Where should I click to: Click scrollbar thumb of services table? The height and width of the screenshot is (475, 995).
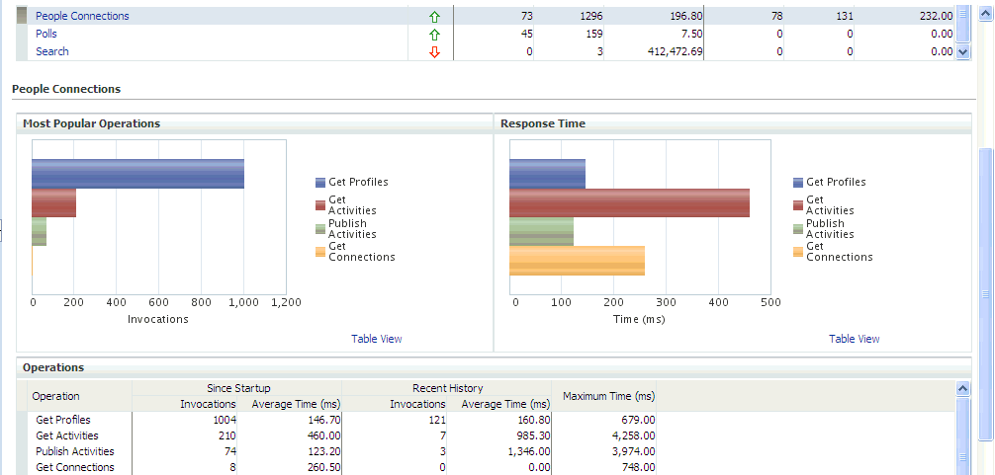963,24
